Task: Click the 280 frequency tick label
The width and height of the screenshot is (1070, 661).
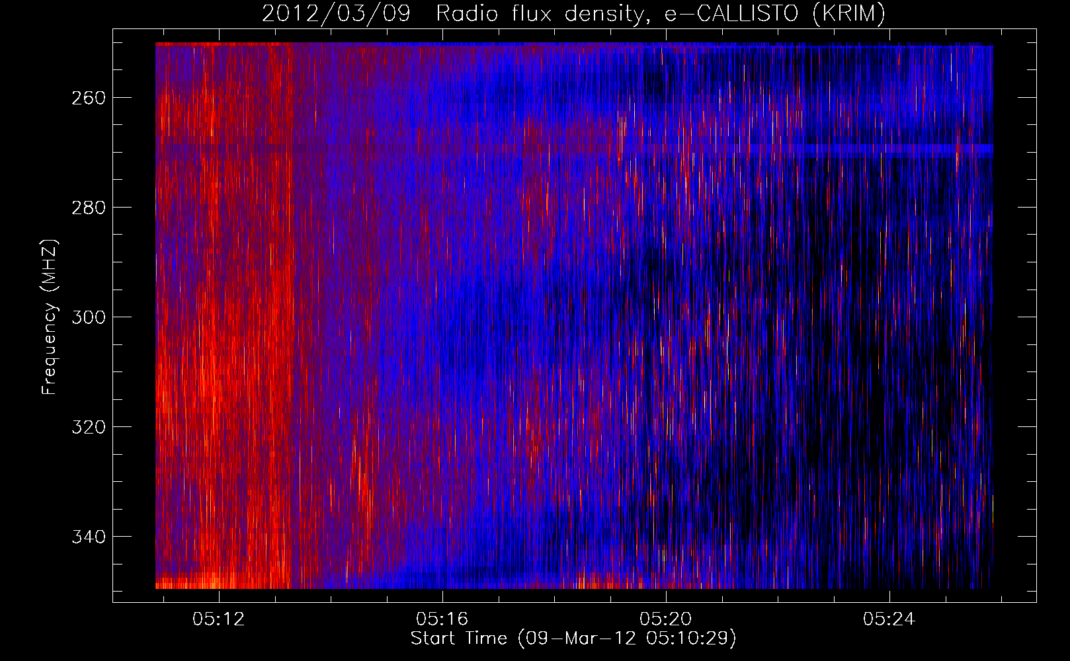Action: point(88,208)
